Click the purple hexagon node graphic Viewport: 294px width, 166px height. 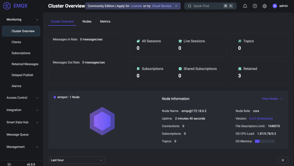tap(102, 121)
